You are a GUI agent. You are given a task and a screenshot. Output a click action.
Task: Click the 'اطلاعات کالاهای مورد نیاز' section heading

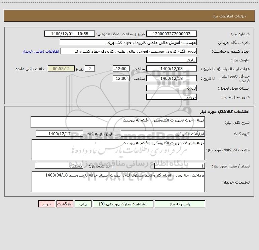point(224,112)
